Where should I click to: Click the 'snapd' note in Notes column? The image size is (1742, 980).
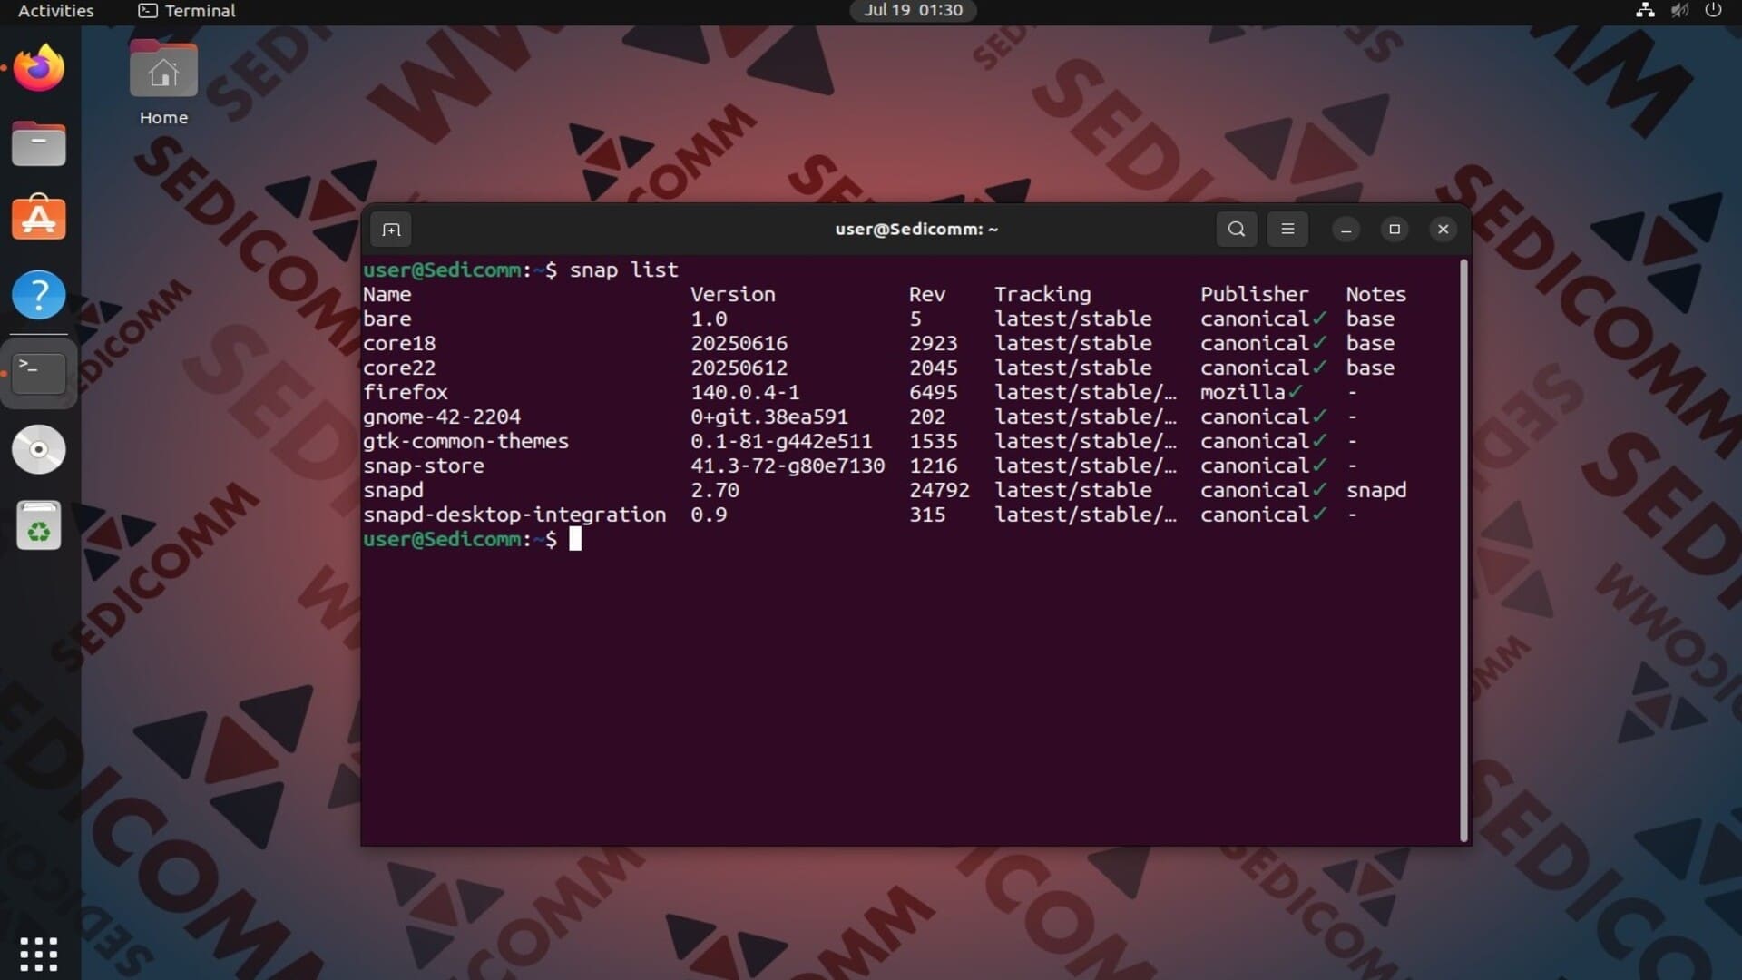click(1375, 491)
